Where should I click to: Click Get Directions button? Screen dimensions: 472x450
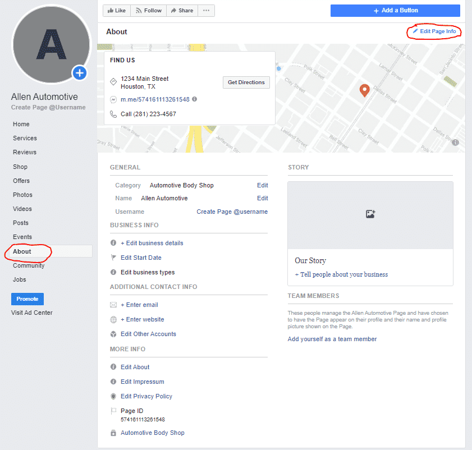(x=246, y=82)
